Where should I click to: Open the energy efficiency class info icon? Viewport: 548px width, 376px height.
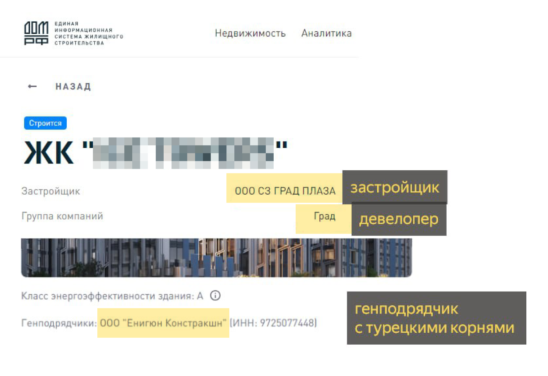pyautogui.click(x=215, y=296)
